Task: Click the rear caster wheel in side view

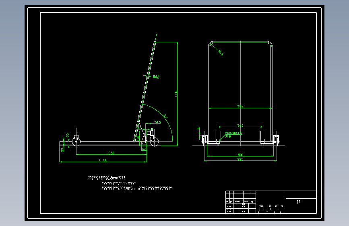Action: [x=154, y=141]
